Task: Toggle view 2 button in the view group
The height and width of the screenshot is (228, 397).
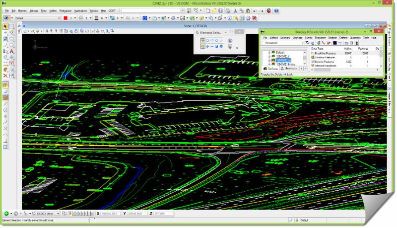Action: coord(73,214)
